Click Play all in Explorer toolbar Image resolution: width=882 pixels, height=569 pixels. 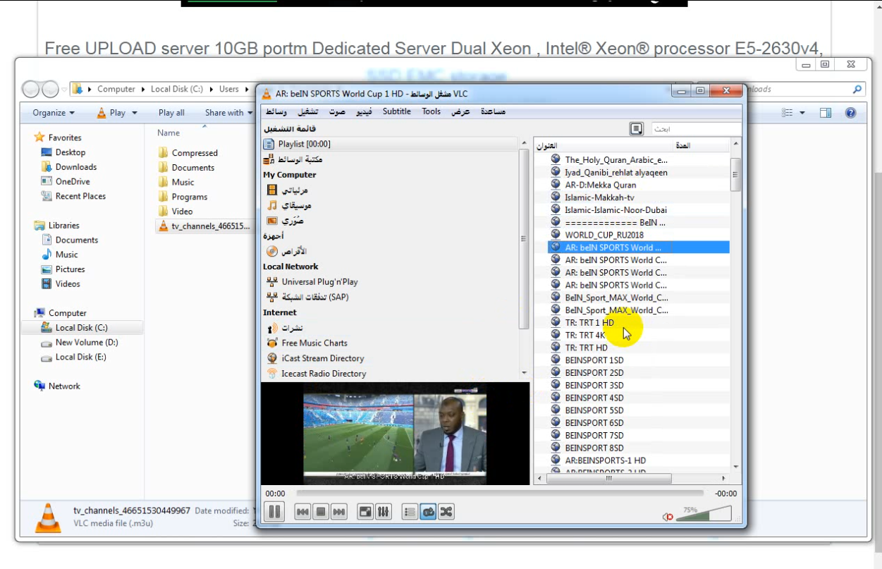(x=171, y=113)
